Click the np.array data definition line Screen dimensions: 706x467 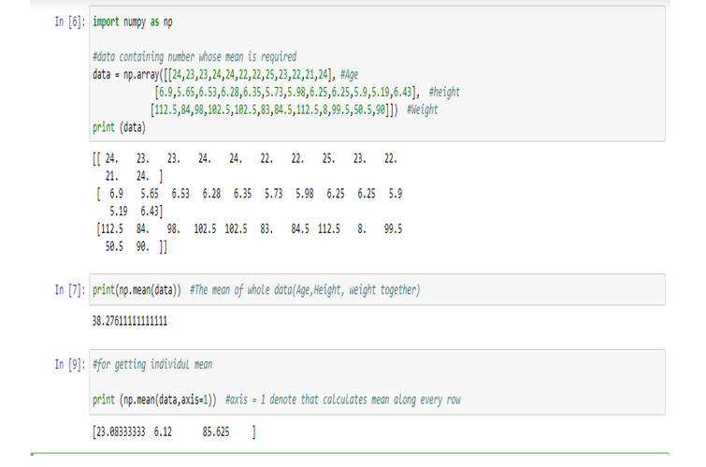point(225,74)
